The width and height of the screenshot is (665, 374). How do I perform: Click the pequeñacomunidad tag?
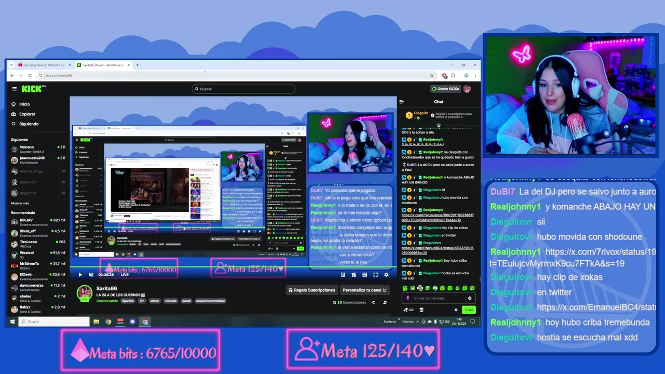pos(210,301)
